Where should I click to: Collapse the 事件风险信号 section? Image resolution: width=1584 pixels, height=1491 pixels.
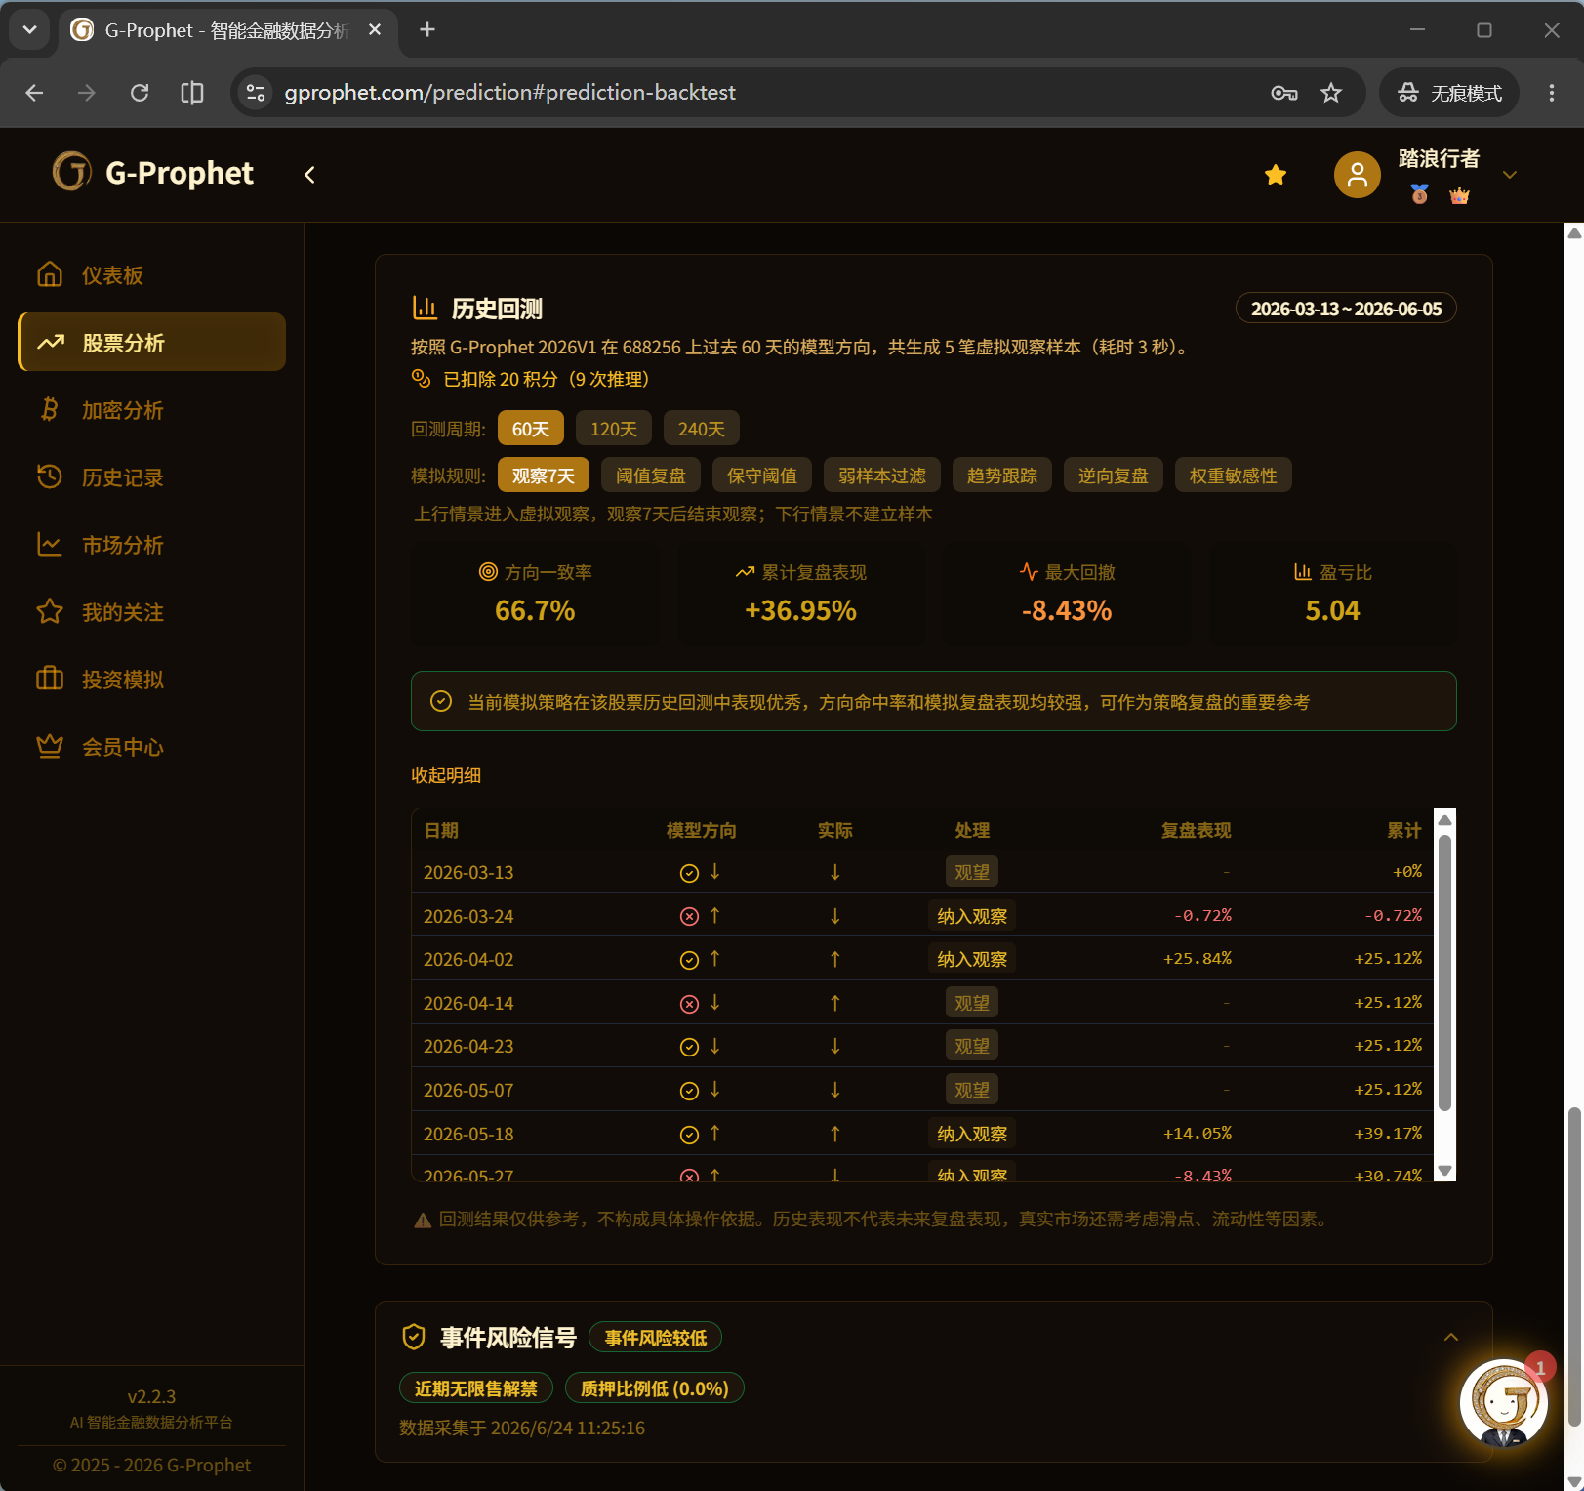coord(1451,1338)
